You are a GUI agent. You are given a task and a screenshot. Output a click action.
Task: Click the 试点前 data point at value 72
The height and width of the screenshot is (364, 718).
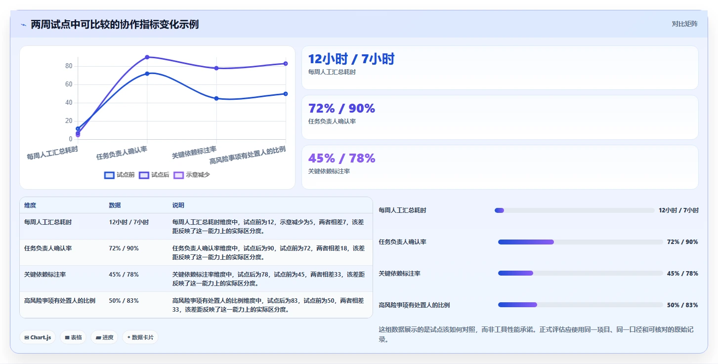click(147, 74)
